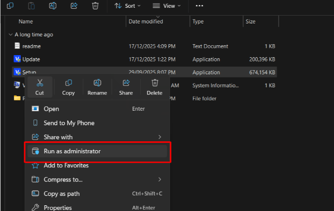Click Share in the context menu

(126, 87)
